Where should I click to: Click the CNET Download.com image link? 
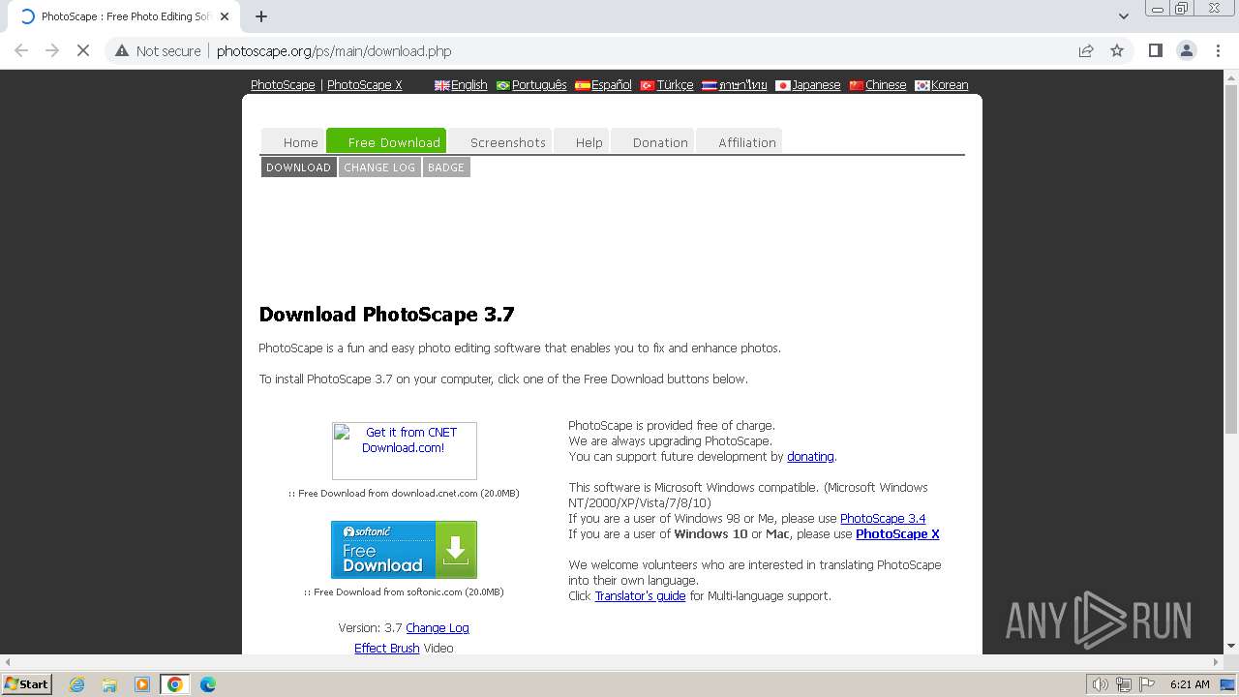(x=404, y=450)
